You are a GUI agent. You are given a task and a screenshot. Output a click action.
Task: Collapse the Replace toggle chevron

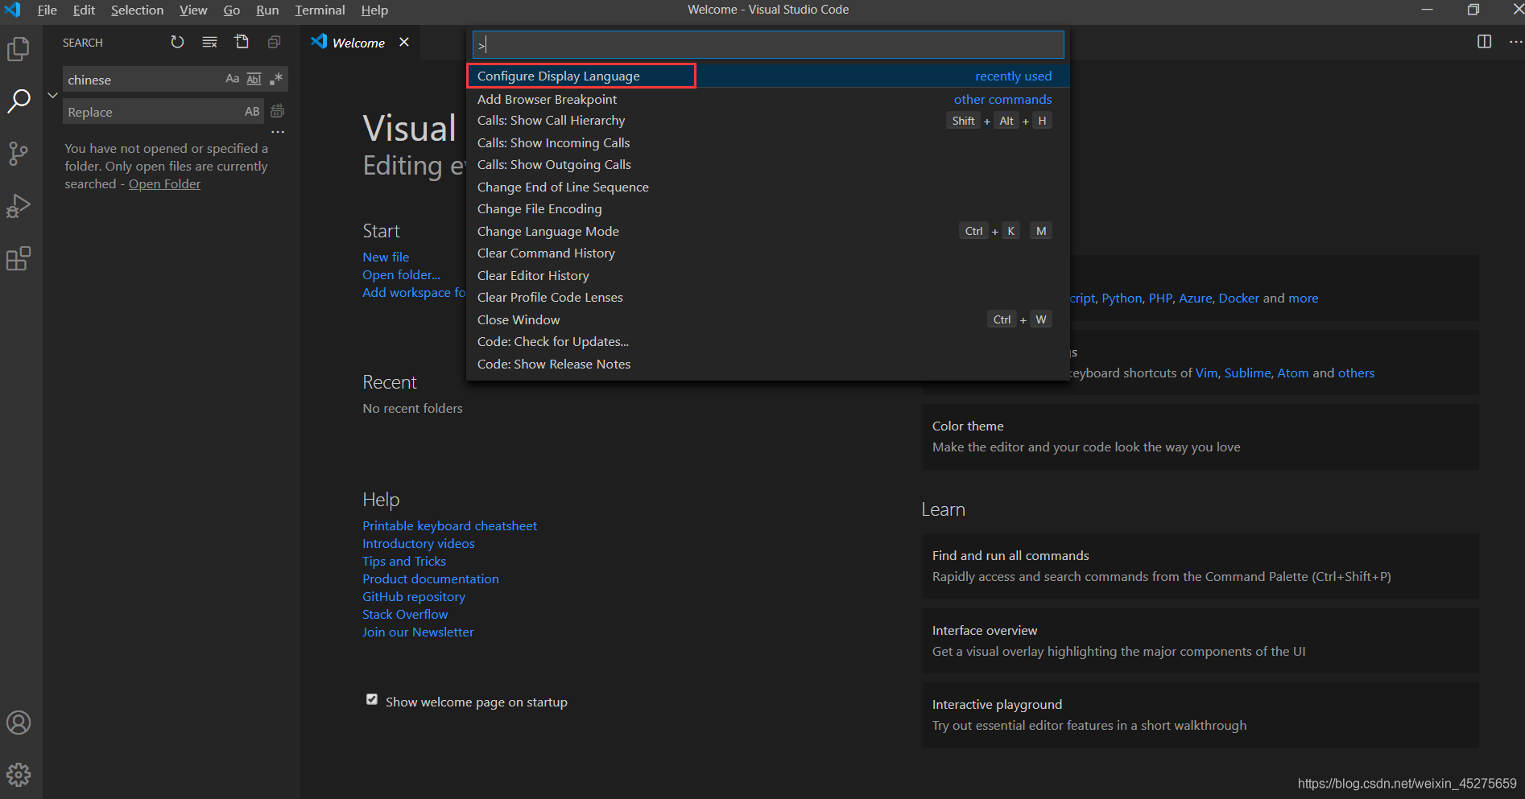tap(52, 95)
